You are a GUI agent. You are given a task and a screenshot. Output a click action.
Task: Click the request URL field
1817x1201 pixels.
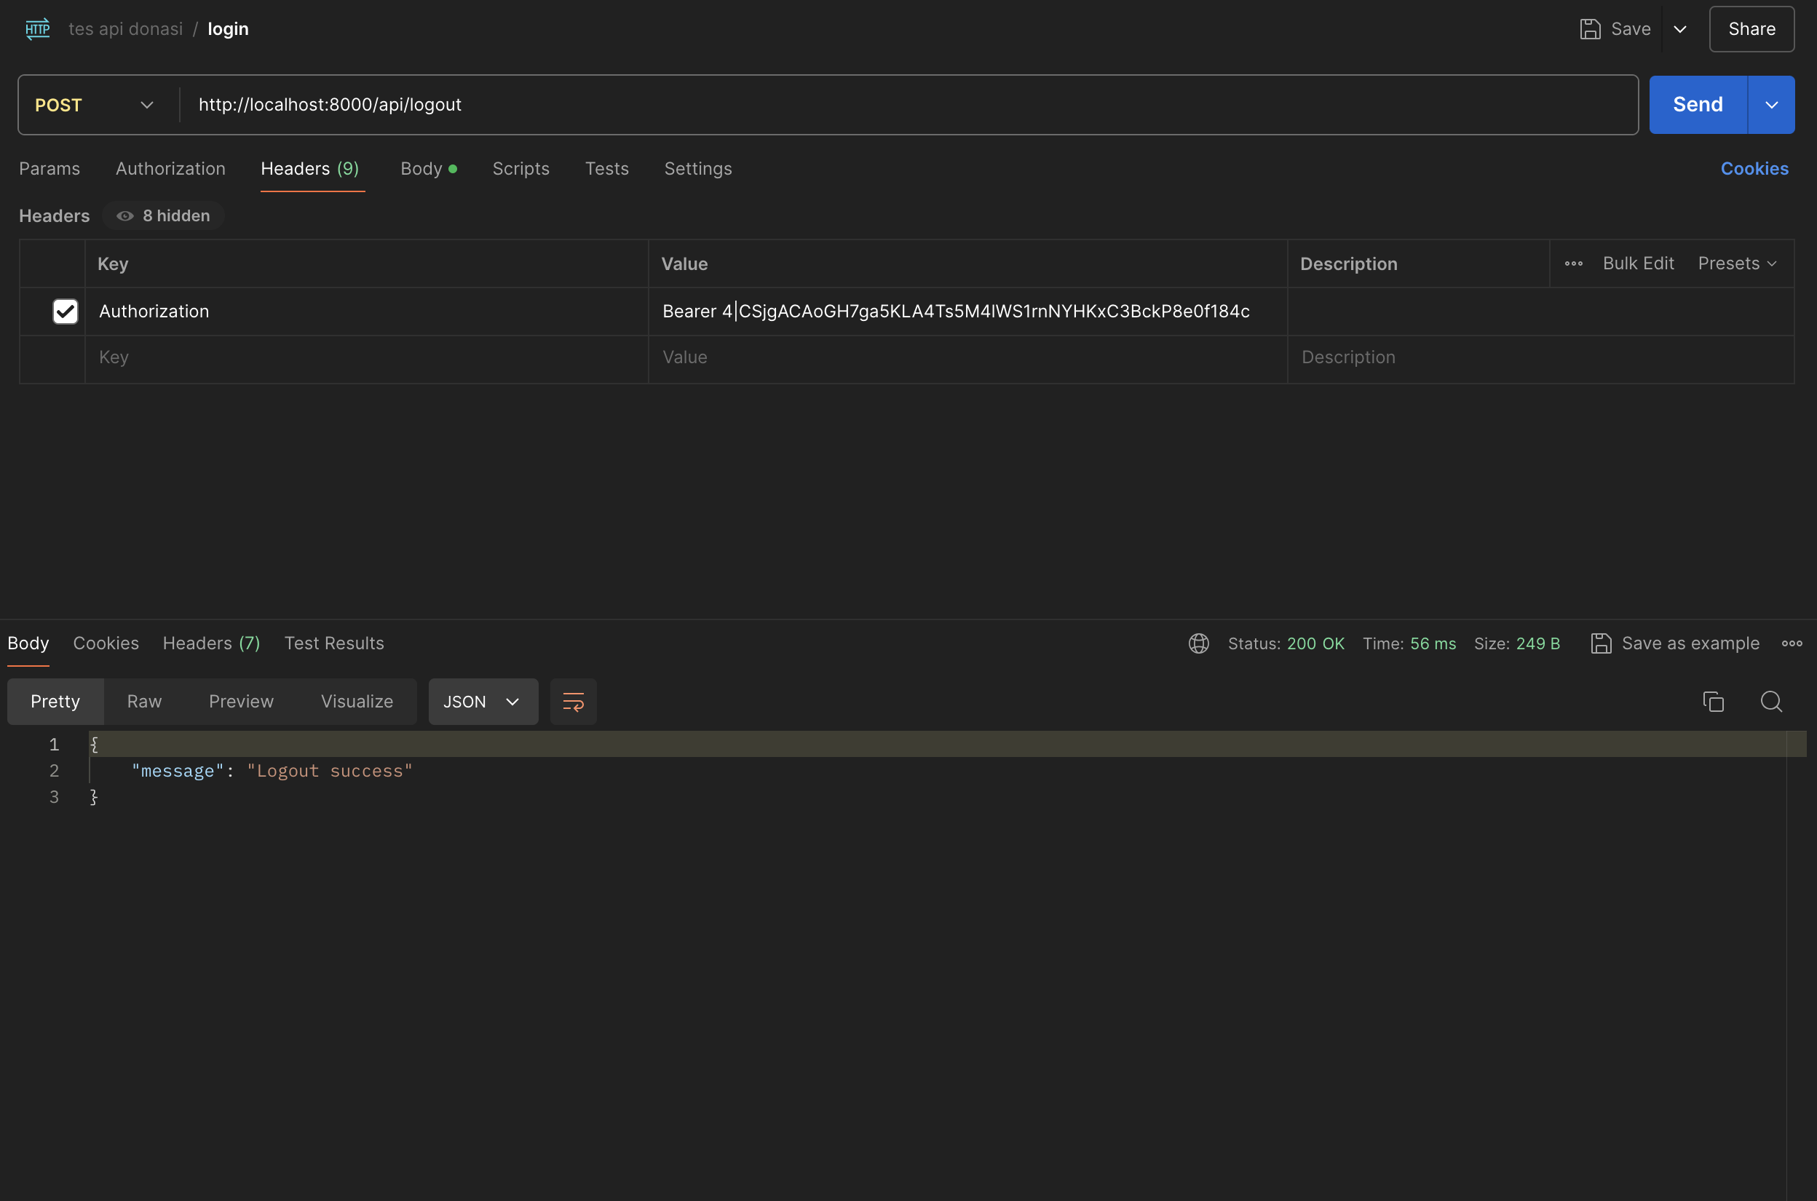point(908,105)
